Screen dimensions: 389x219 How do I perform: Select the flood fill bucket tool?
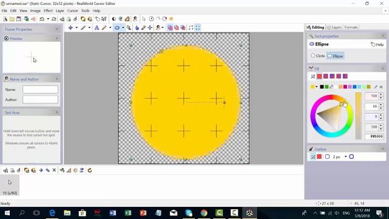(x=137, y=28)
